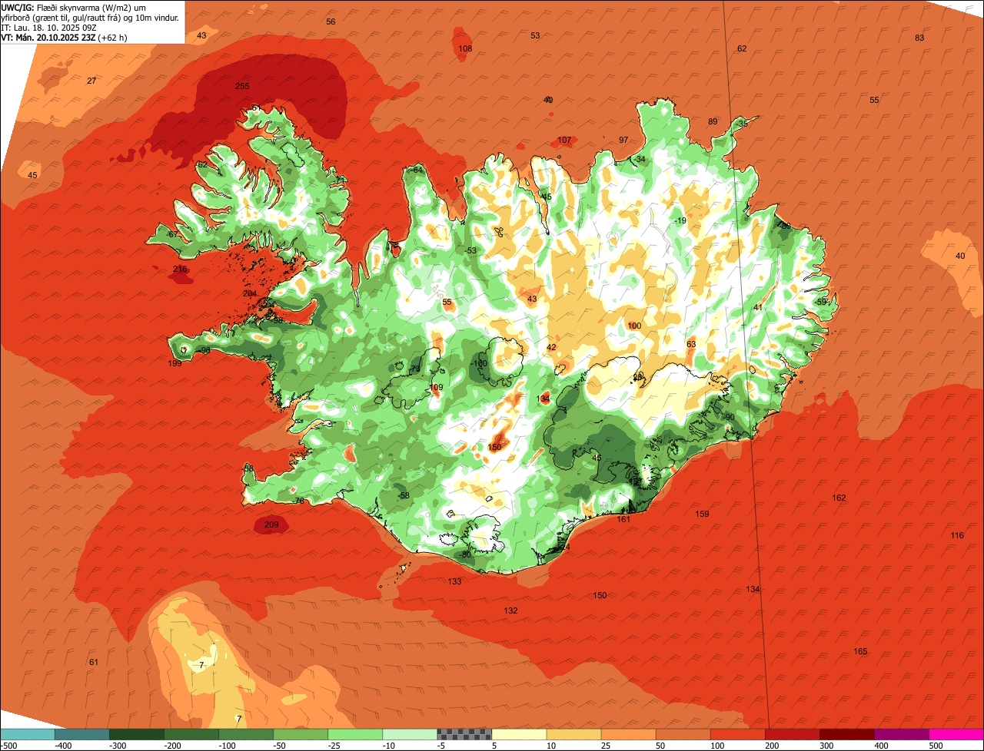Click the map value 216

pyautogui.click(x=180, y=269)
